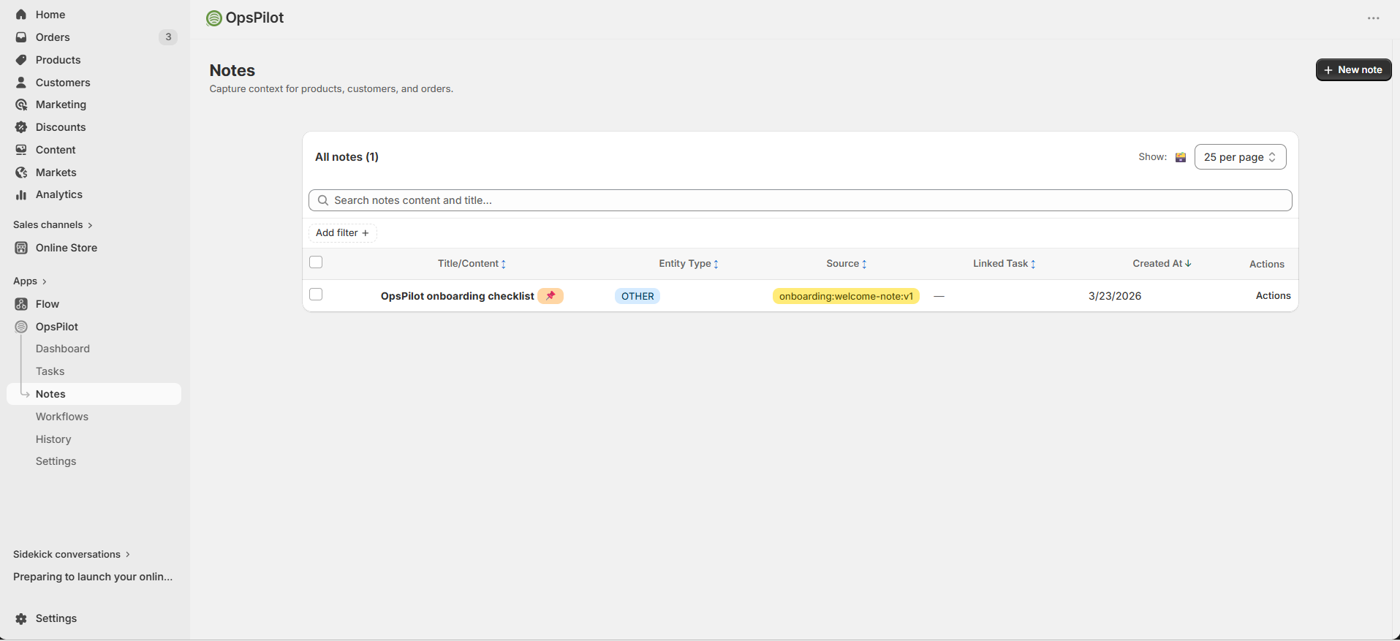1400x641 pixels.
Task: Click the All notes (1) heading
Action: tap(347, 157)
